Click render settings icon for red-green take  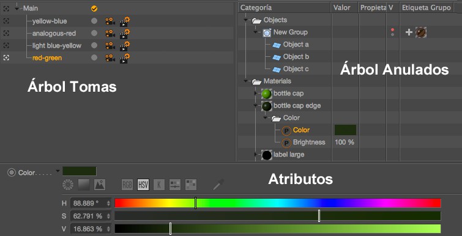pyautogui.click(x=125, y=58)
